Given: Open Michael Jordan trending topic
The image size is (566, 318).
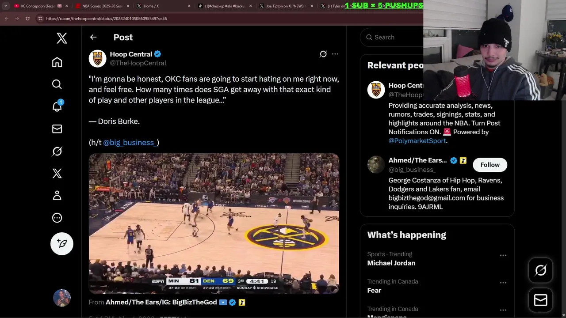Looking at the screenshot, I should [x=391, y=263].
